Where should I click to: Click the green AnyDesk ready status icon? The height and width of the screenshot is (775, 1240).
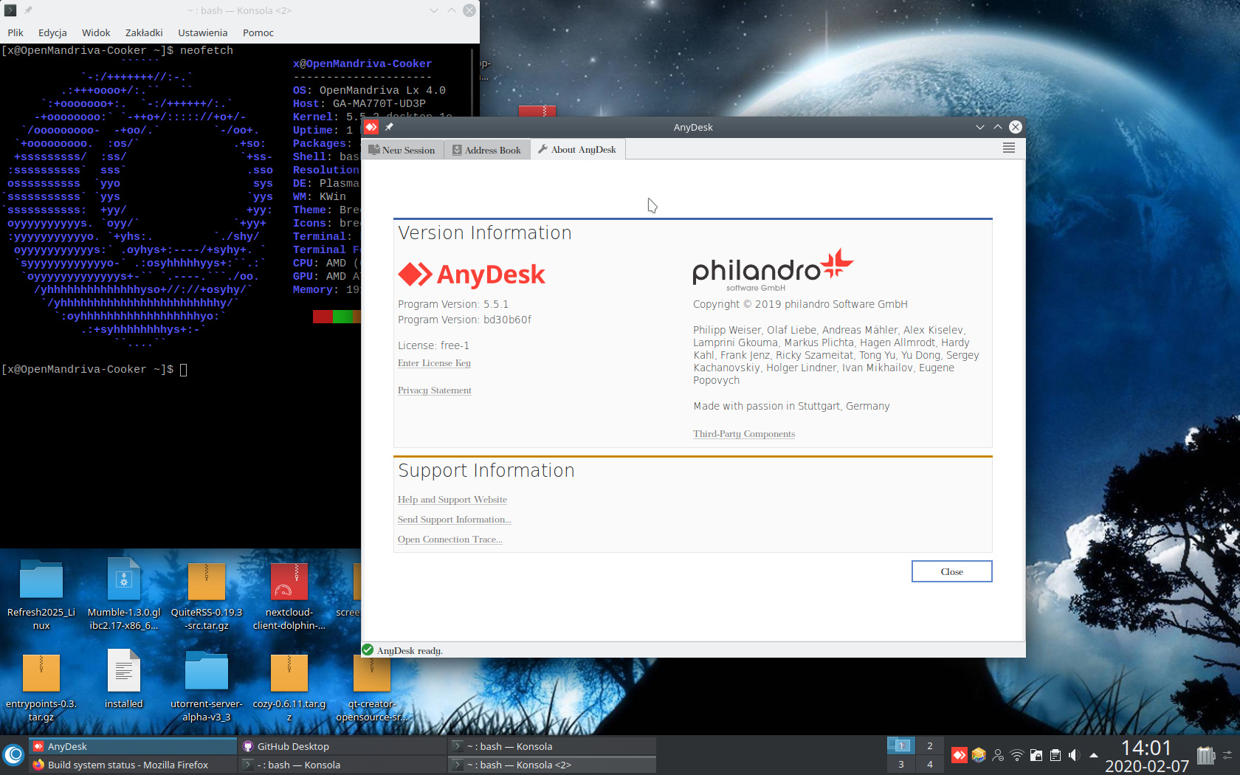click(x=368, y=650)
